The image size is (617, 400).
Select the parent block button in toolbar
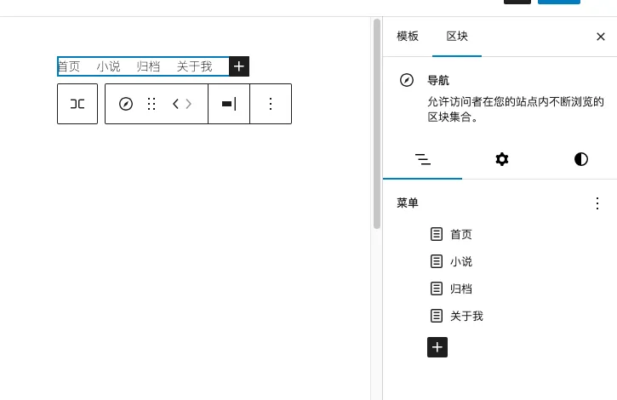[x=77, y=104]
